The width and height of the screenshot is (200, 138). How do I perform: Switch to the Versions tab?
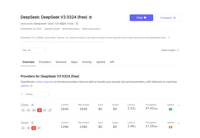click(61, 62)
